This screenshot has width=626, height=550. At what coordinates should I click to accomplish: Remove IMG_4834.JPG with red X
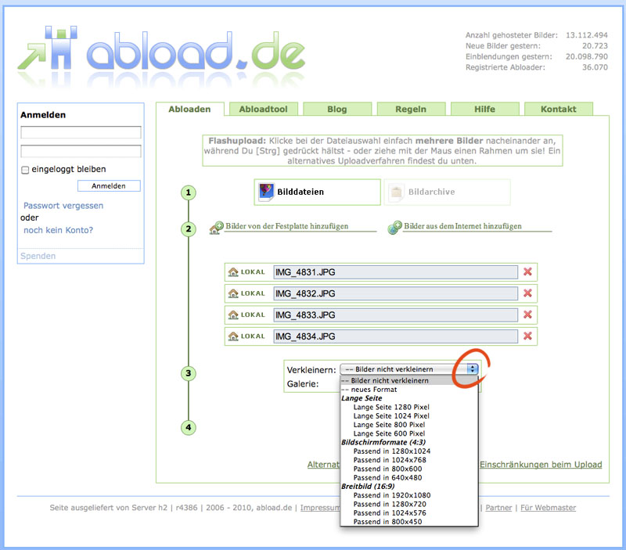tap(527, 336)
